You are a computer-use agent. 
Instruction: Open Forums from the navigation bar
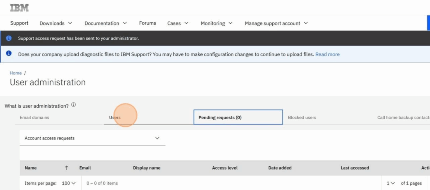147,23
